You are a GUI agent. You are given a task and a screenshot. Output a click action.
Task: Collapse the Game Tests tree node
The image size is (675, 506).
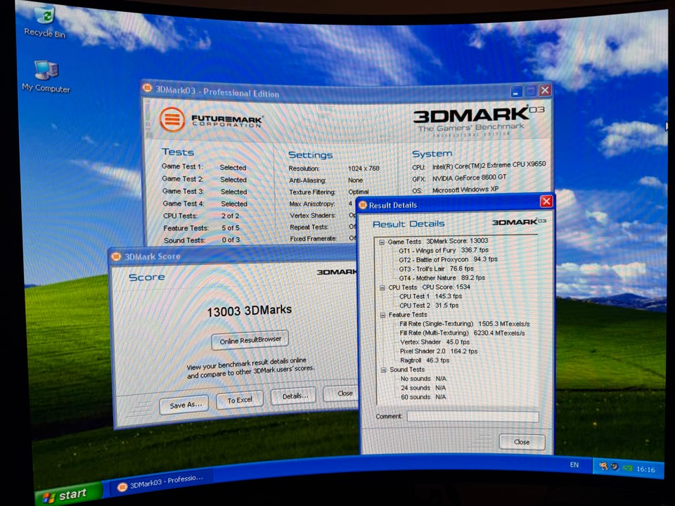(x=382, y=242)
